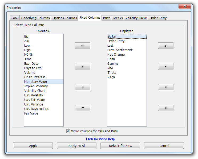Click the add all columns double-right arrow button

(82, 46)
